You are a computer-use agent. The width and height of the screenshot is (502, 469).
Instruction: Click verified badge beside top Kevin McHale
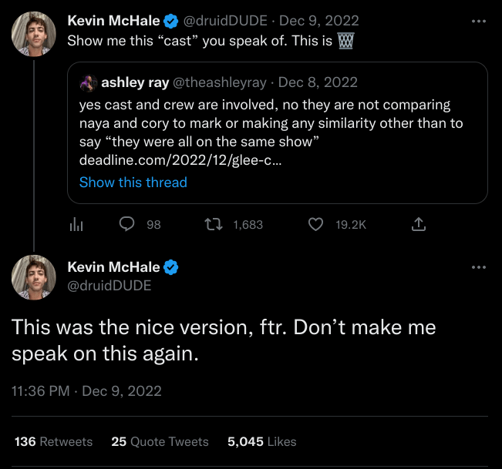tap(171, 21)
